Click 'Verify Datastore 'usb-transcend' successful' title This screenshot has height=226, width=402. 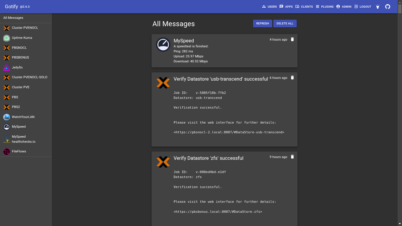click(x=221, y=79)
